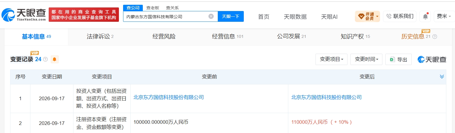Open the 开通会员 membership dropdown

367,16
